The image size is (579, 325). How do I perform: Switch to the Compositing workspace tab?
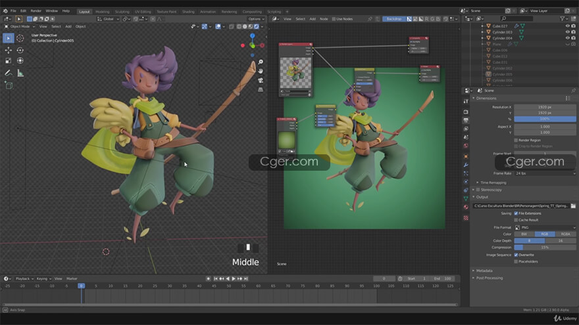coord(252,12)
